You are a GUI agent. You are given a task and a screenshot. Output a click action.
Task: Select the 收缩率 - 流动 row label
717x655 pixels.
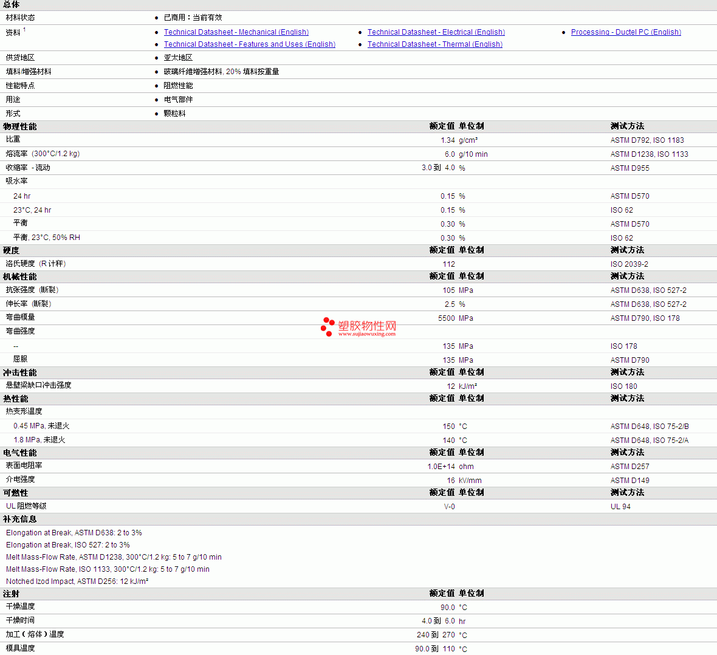click(x=28, y=168)
